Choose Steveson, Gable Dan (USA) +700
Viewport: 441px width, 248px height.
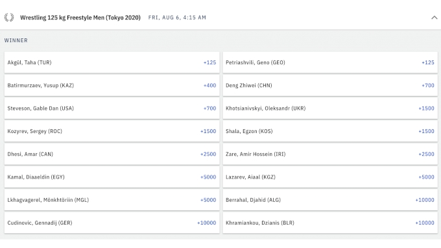(x=112, y=108)
